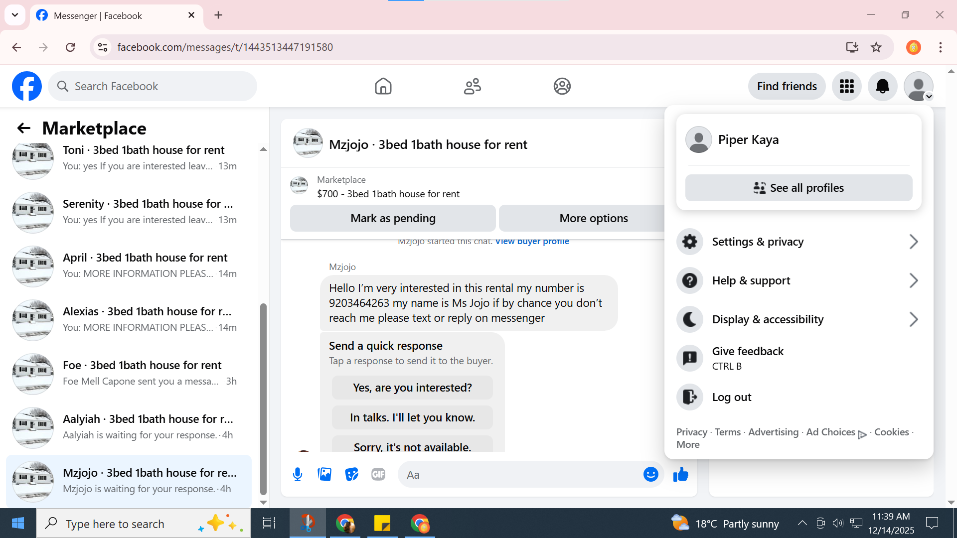Screen dimensions: 957x538
Task: Open the View buyer profile link
Action: point(532,241)
